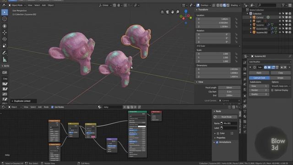Select the Select Box tool
Viewport: 293px width, 165px height.
tap(5, 12)
